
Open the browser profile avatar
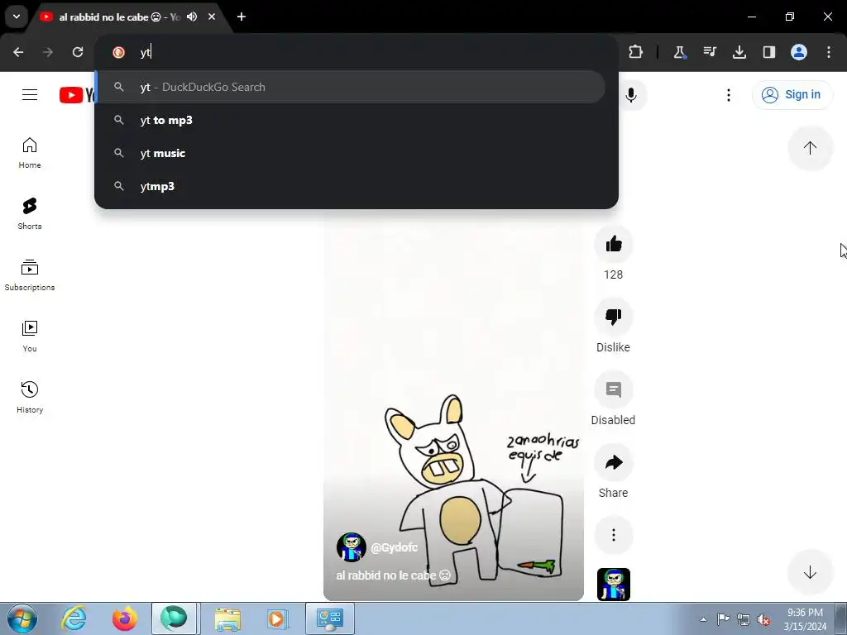798,52
